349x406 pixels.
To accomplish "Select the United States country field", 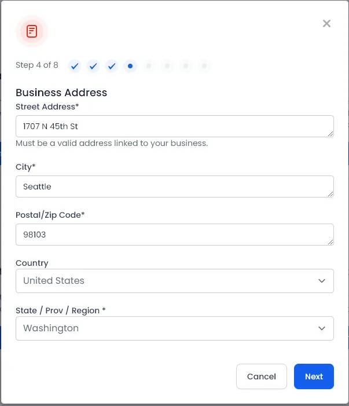I will pyautogui.click(x=175, y=281).
